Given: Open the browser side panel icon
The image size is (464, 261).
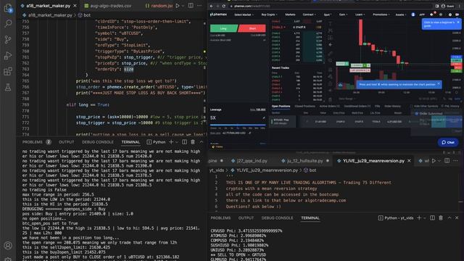Looking at the screenshot, I should click(436, 6).
